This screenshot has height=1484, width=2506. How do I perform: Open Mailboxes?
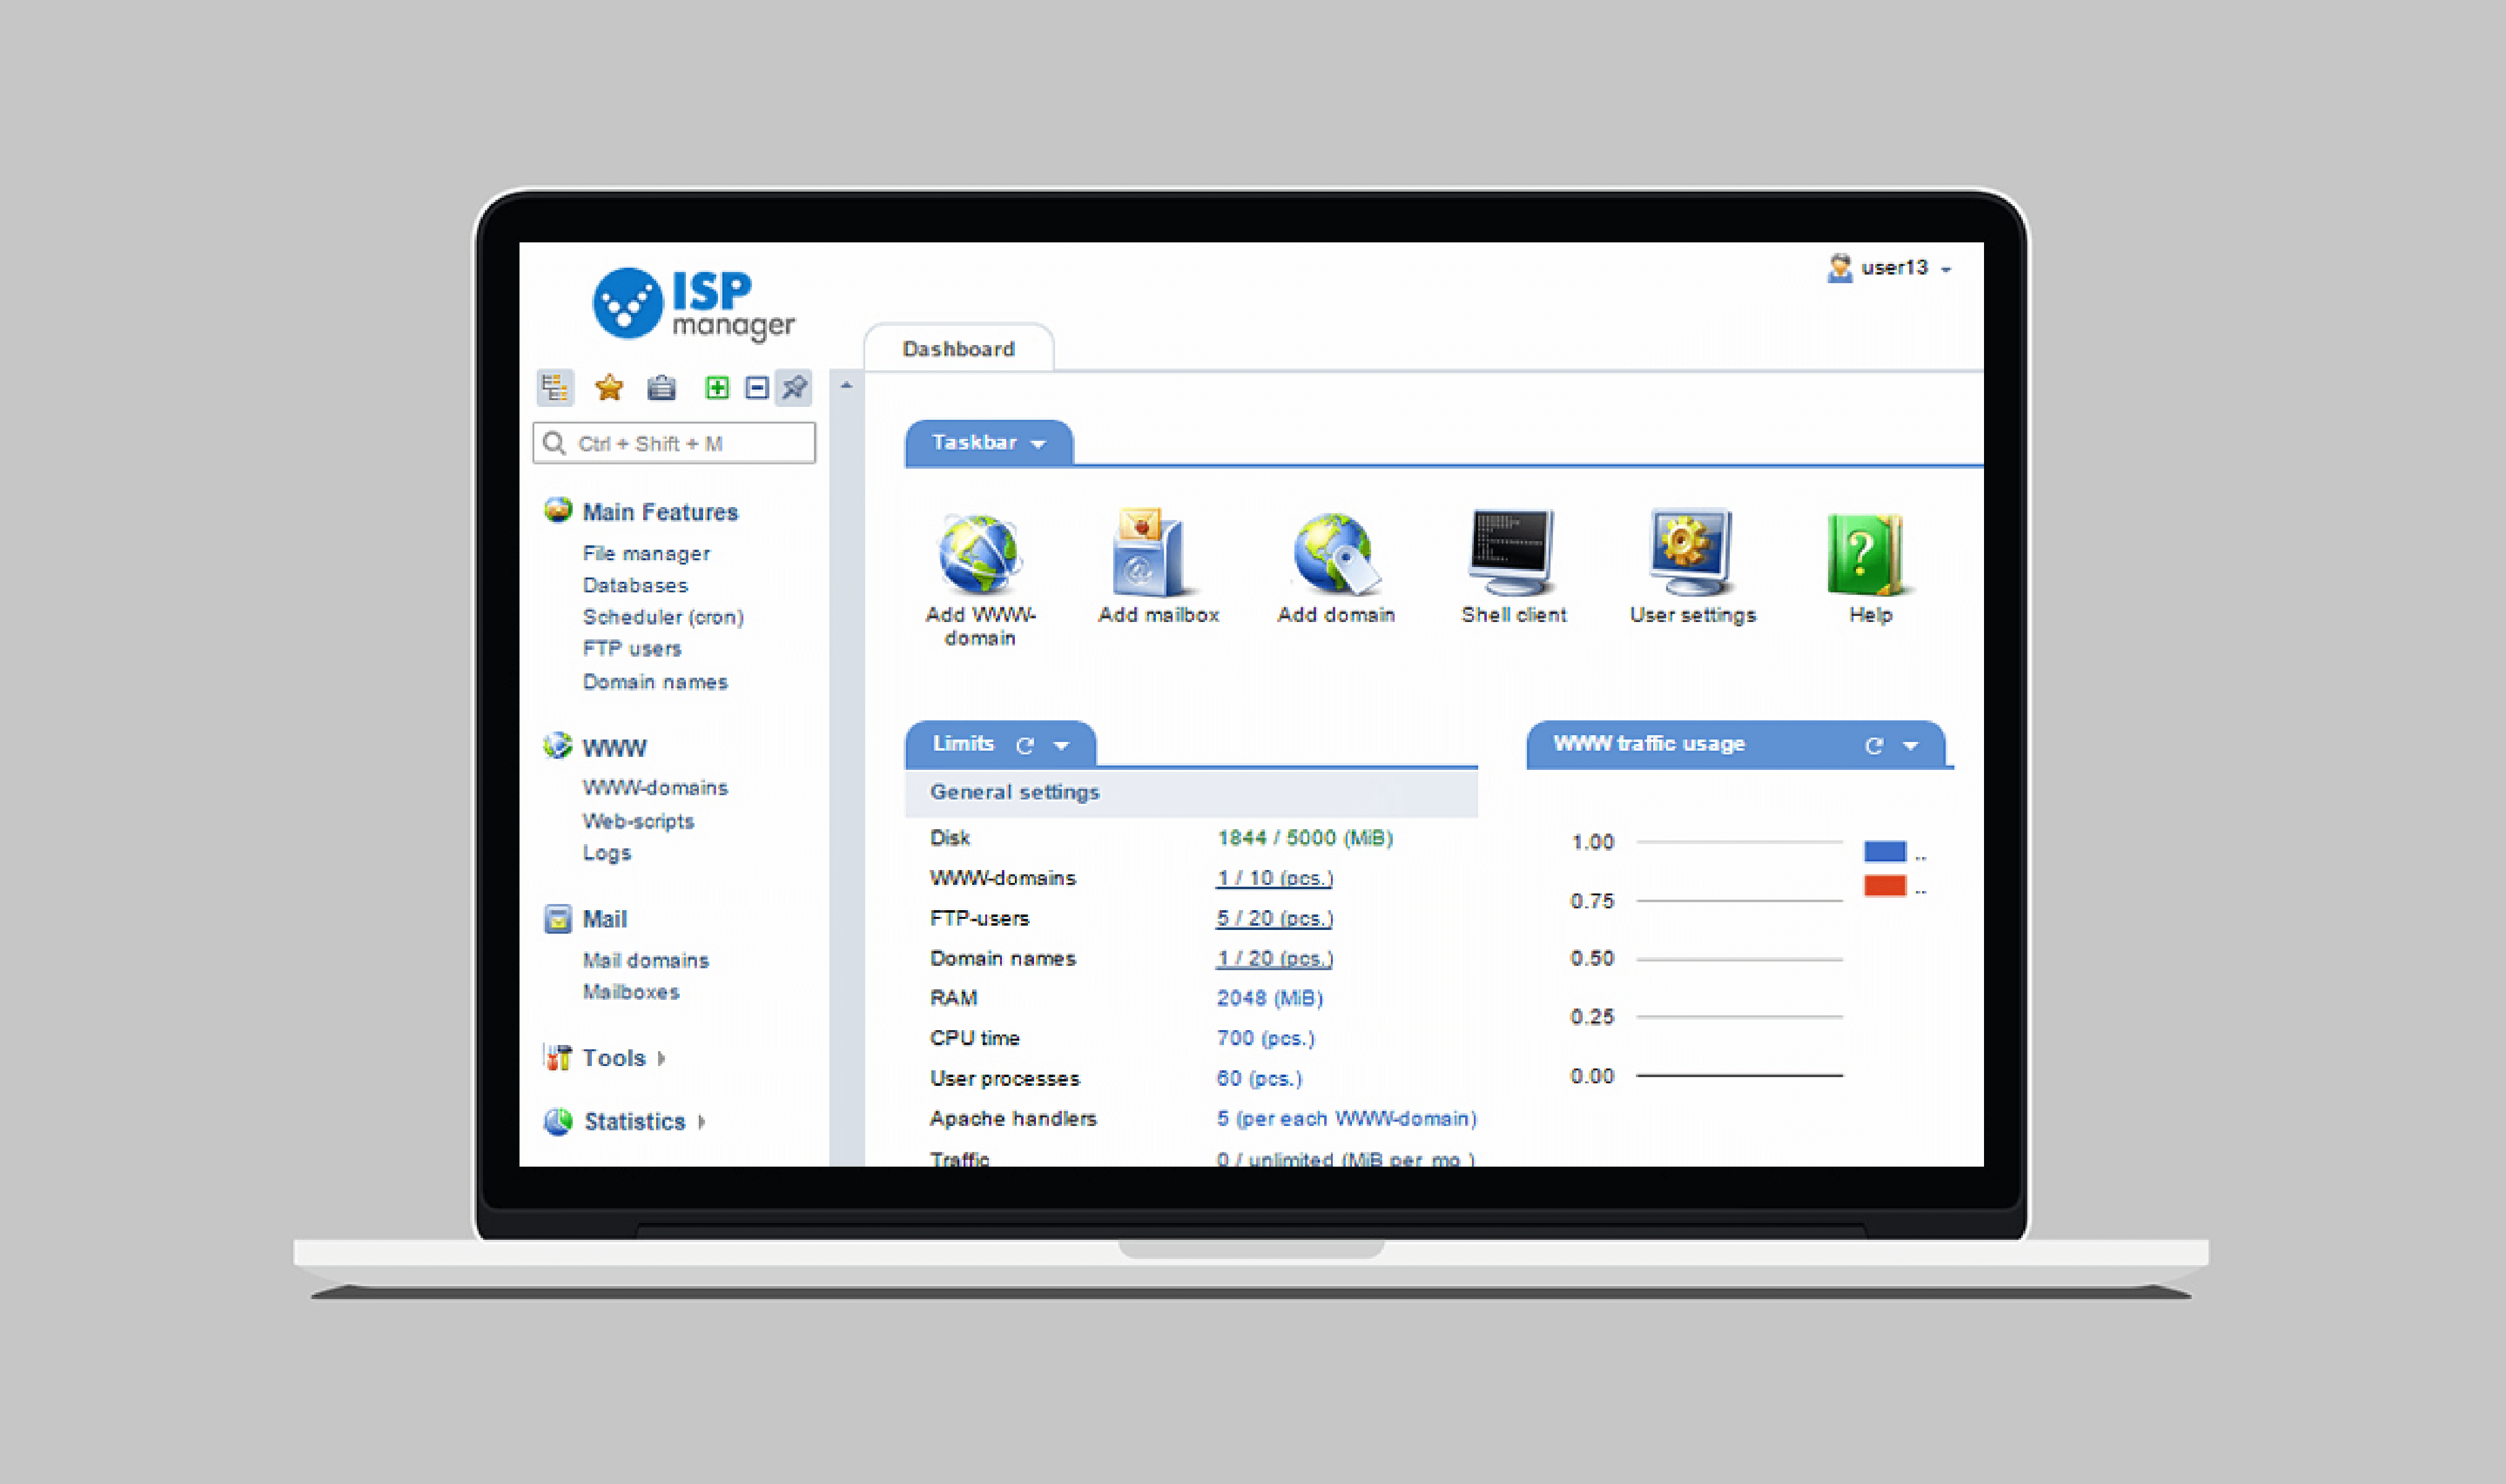pyautogui.click(x=631, y=992)
